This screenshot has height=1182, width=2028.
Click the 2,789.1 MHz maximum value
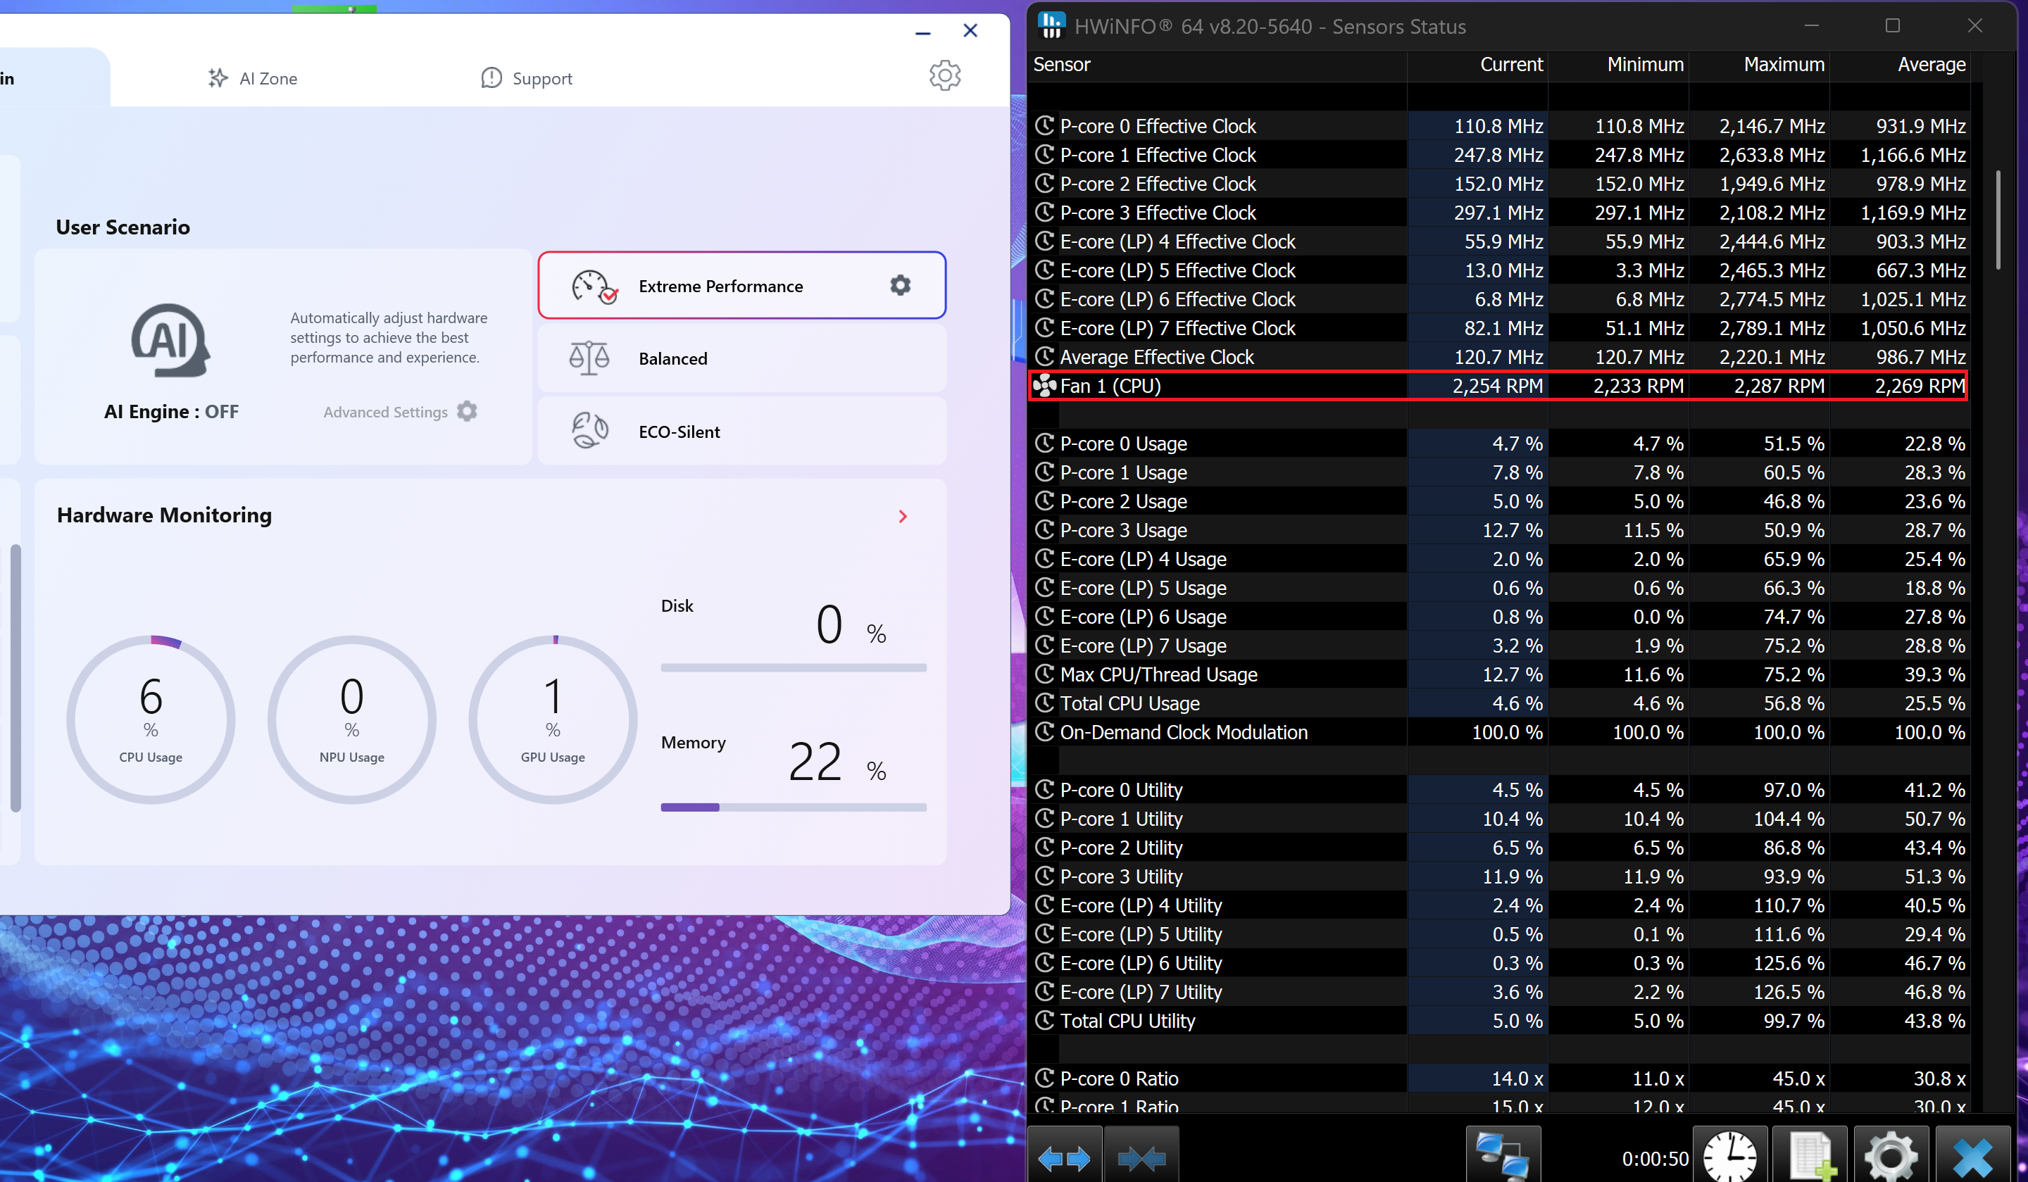[x=1772, y=327]
